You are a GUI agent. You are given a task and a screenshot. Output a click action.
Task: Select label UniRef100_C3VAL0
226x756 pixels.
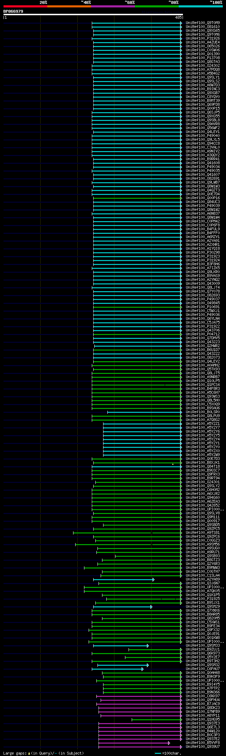tap(203, 147)
